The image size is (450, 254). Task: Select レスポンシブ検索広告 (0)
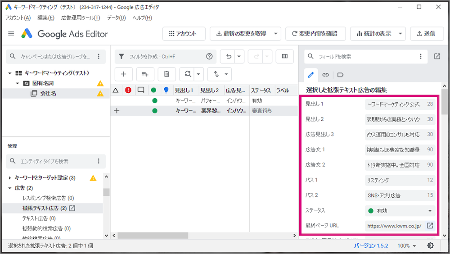pos(48,198)
